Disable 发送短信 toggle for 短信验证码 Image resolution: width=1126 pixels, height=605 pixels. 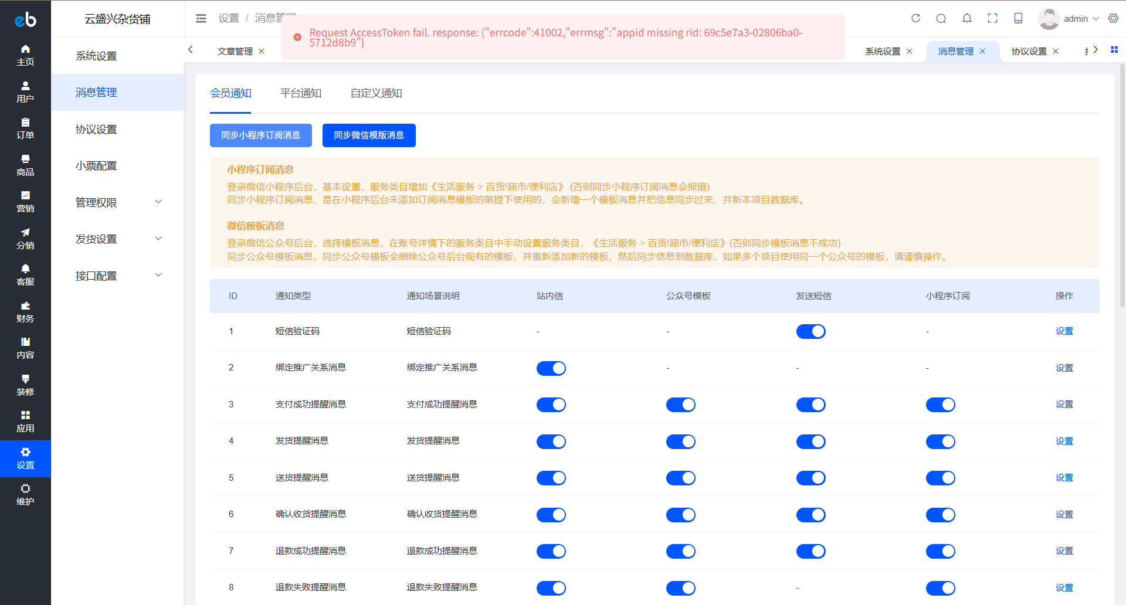pos(810,332)
